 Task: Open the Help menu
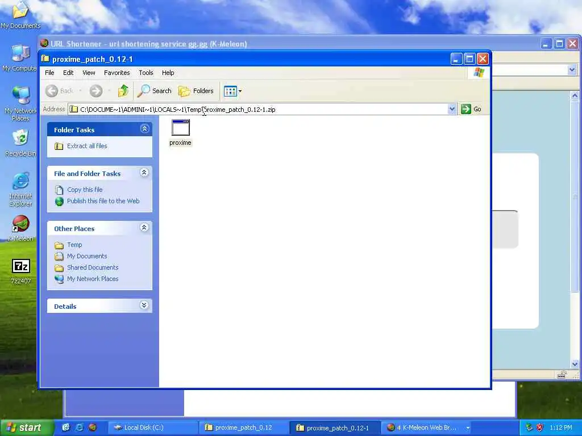pyautogui.click(x=168, y=73)
